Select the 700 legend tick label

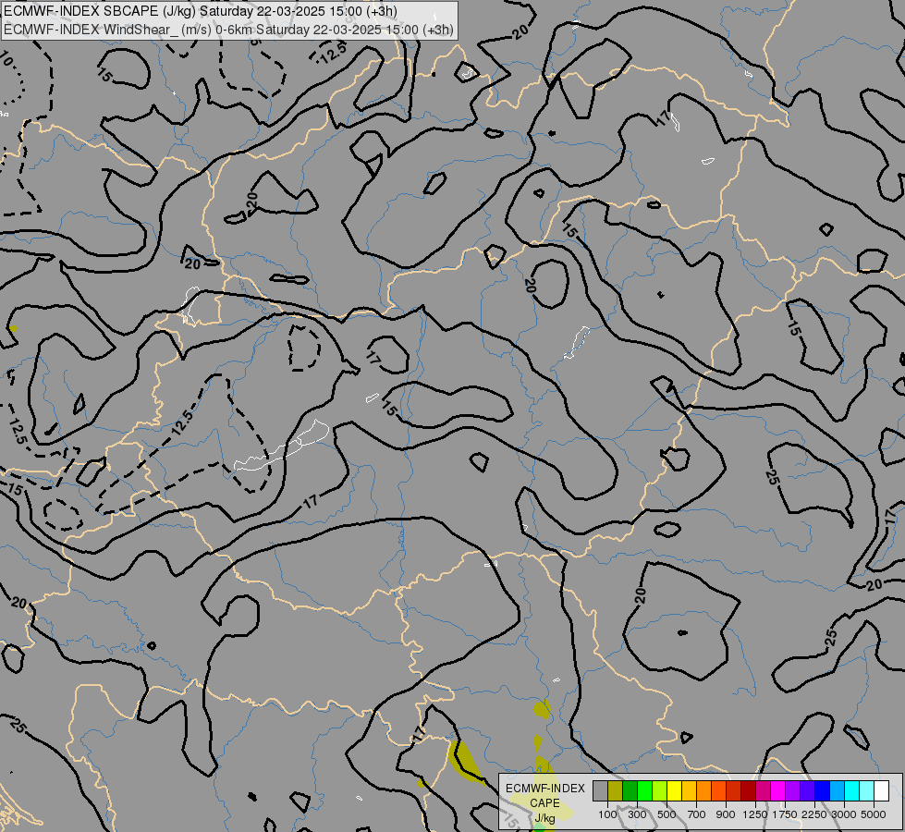coord(697,814)
